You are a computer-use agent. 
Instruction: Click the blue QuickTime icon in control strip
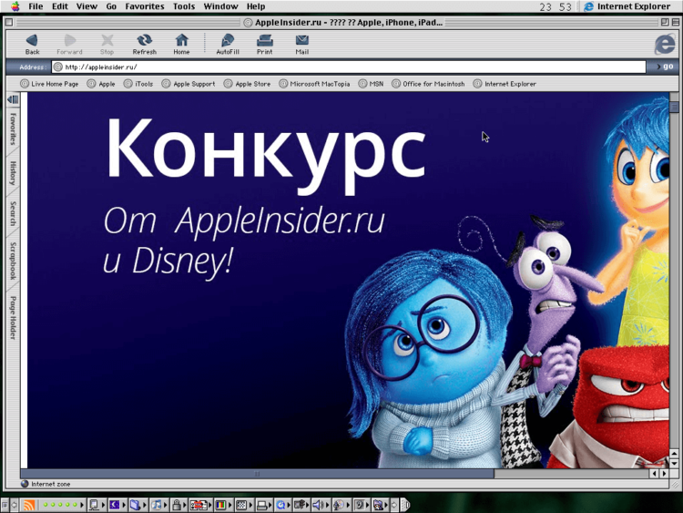[281, 505]
